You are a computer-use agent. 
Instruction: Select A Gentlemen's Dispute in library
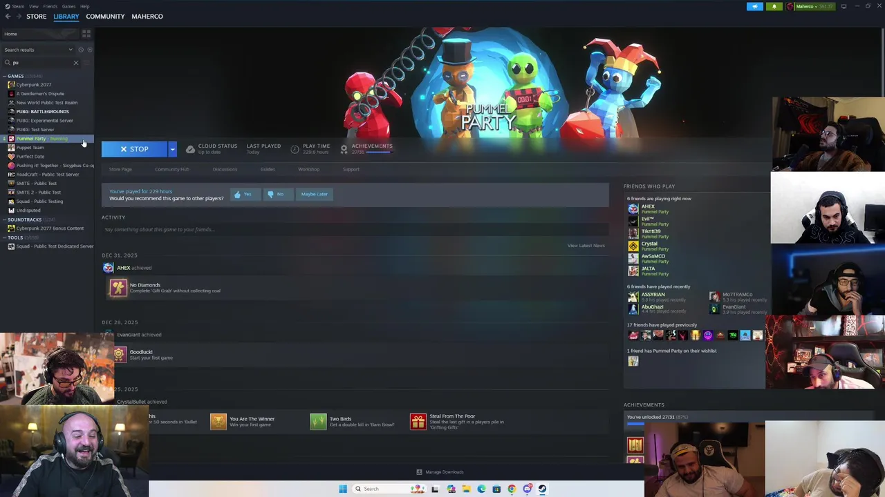(40, 94)
